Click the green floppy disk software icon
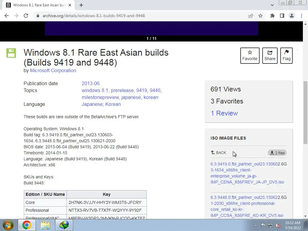 click(11, 53)
